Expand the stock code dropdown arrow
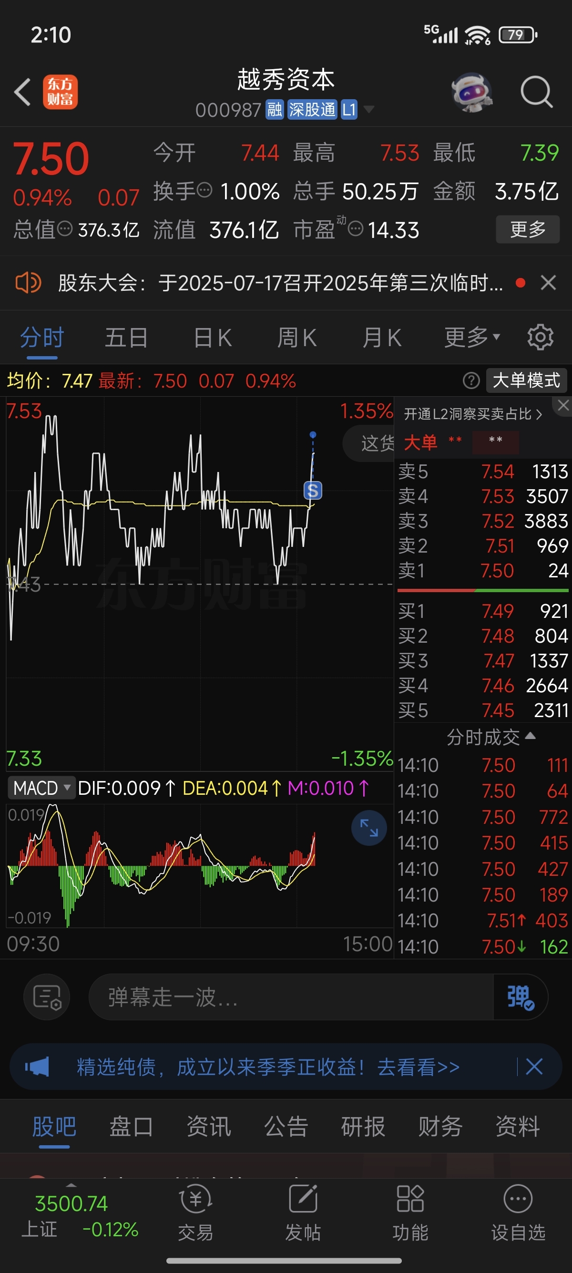The image size is (572, 1273). pos(368,109)
